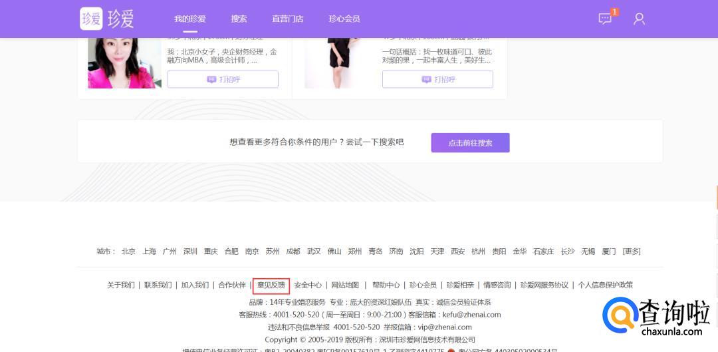
Task: Select city 佛山
Action: point(334,252)
